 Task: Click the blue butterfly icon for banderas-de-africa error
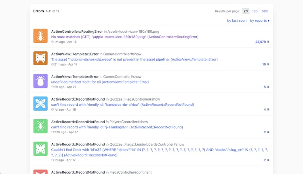coord(40,103)
